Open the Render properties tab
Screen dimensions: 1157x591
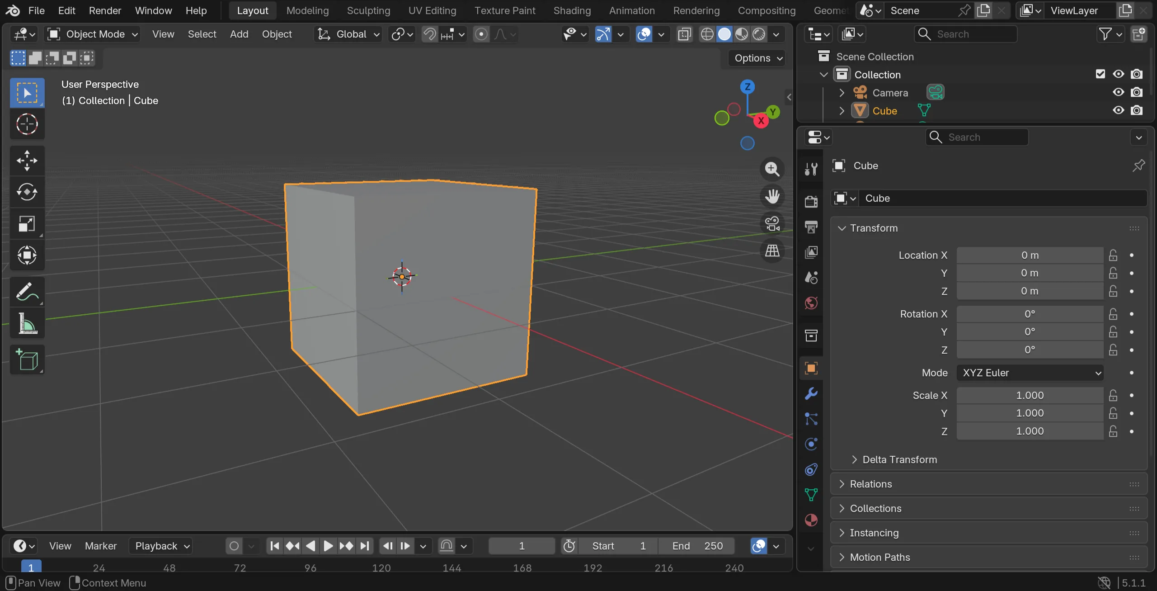pos(811,201)
